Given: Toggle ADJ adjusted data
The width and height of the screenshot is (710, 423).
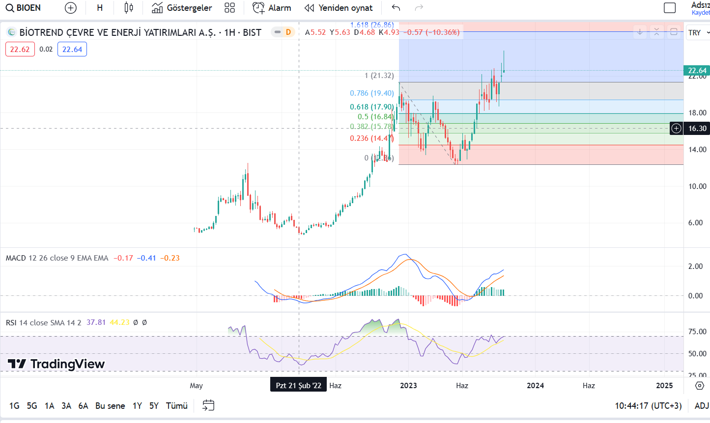Looking at the screenshot, I should pyautogui.click(x=702, y=406).
